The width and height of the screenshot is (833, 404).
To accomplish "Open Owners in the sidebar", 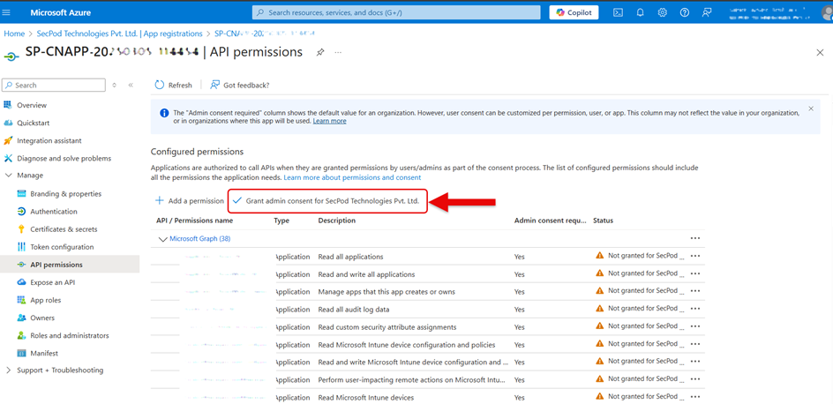I will pos(42,318).
